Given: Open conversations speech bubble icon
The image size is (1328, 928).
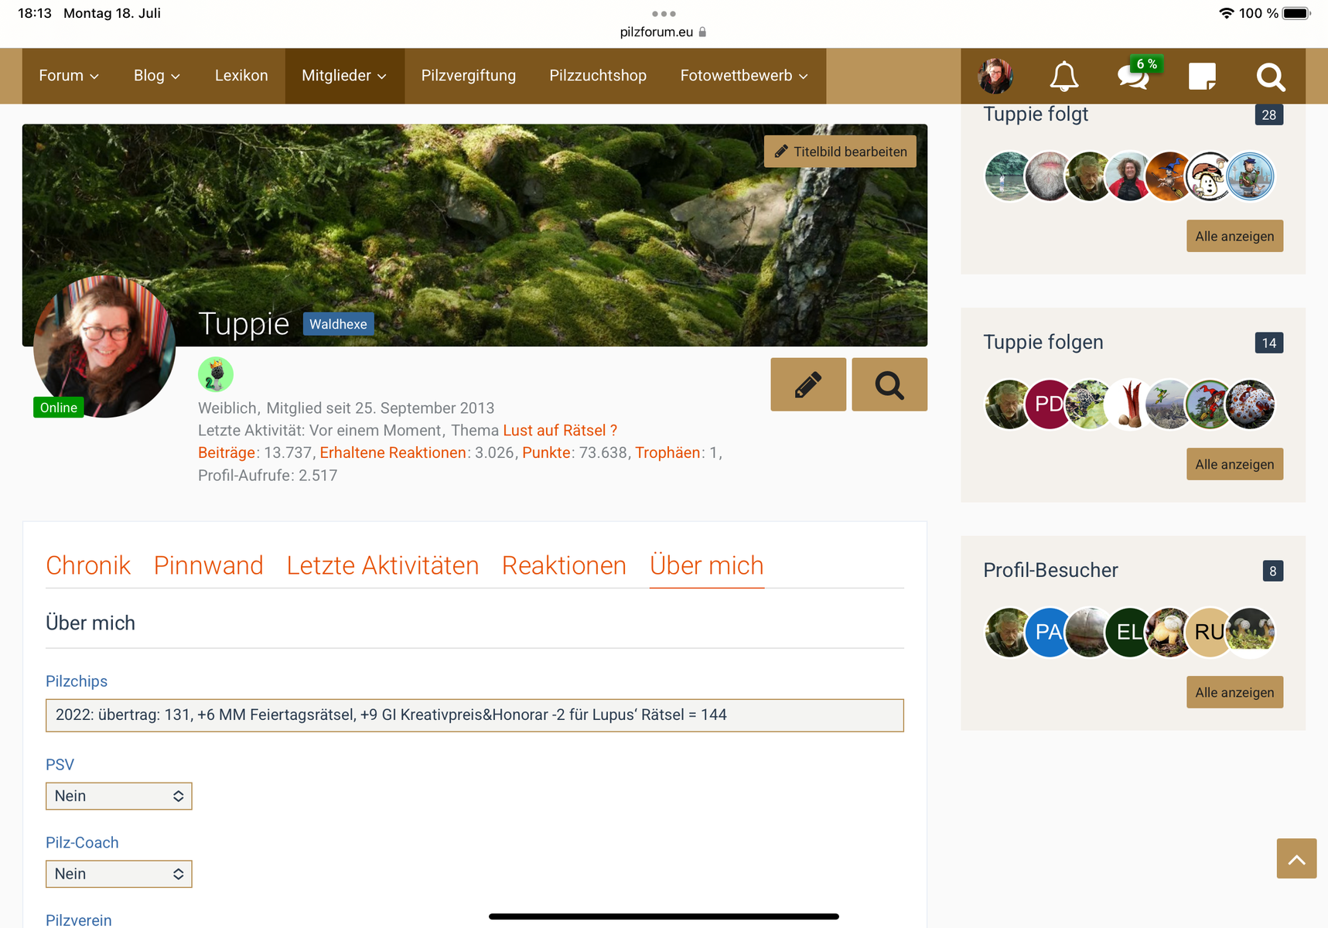Looking at the screenshot, I should [x=1133, y=76].
